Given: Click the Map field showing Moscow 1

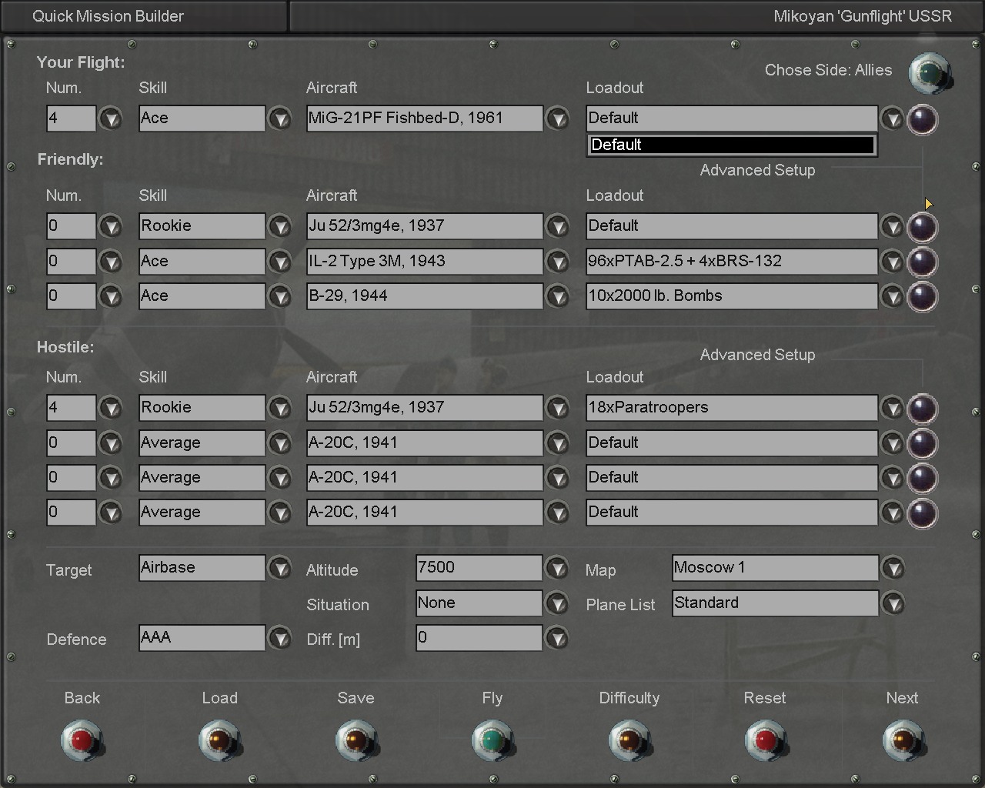Looking at the screenshot, I should (775, 568).
